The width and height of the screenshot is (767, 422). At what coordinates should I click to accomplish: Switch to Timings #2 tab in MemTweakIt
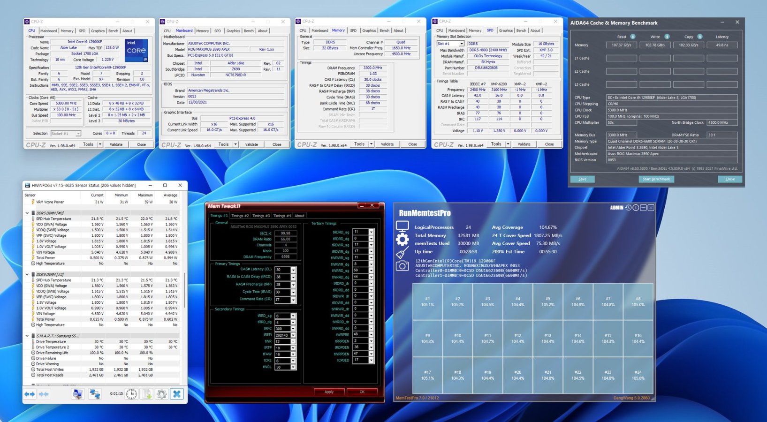pos(240,216)
